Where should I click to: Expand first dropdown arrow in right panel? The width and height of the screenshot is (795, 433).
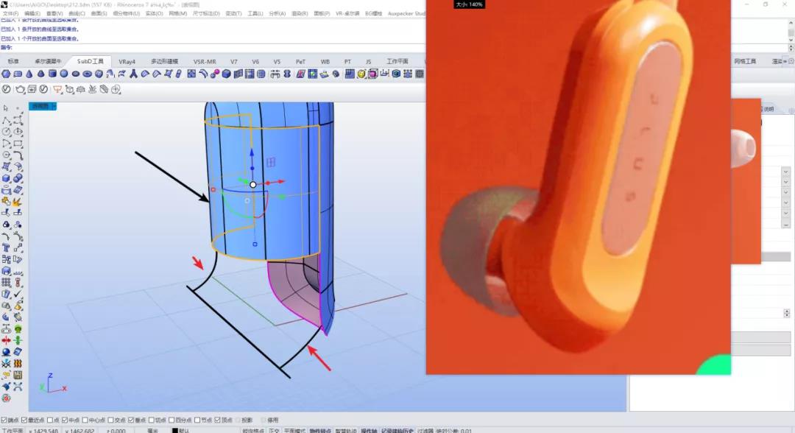(x=786, y=172)
